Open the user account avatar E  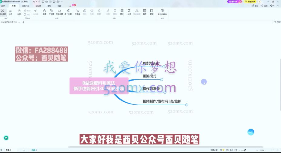[x=259, y=2]
